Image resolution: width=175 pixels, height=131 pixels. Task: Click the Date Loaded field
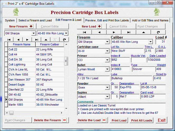pos(156,60)
